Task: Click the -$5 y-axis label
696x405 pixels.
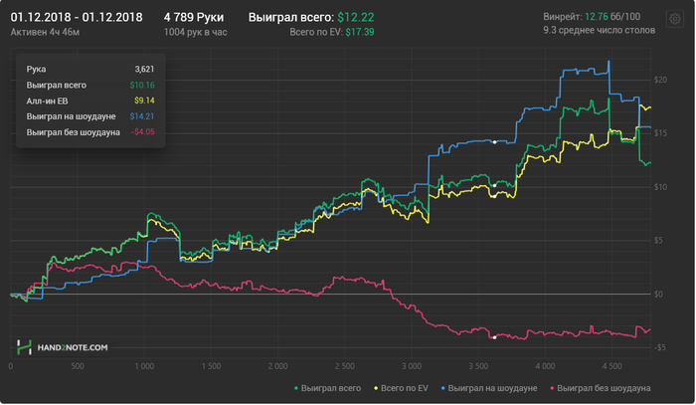Action: (x=659, y=347)
